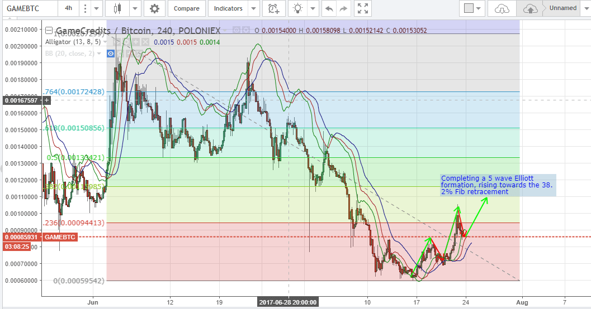
Task: Select the chart layout square icon
Action: click(469, 8)
